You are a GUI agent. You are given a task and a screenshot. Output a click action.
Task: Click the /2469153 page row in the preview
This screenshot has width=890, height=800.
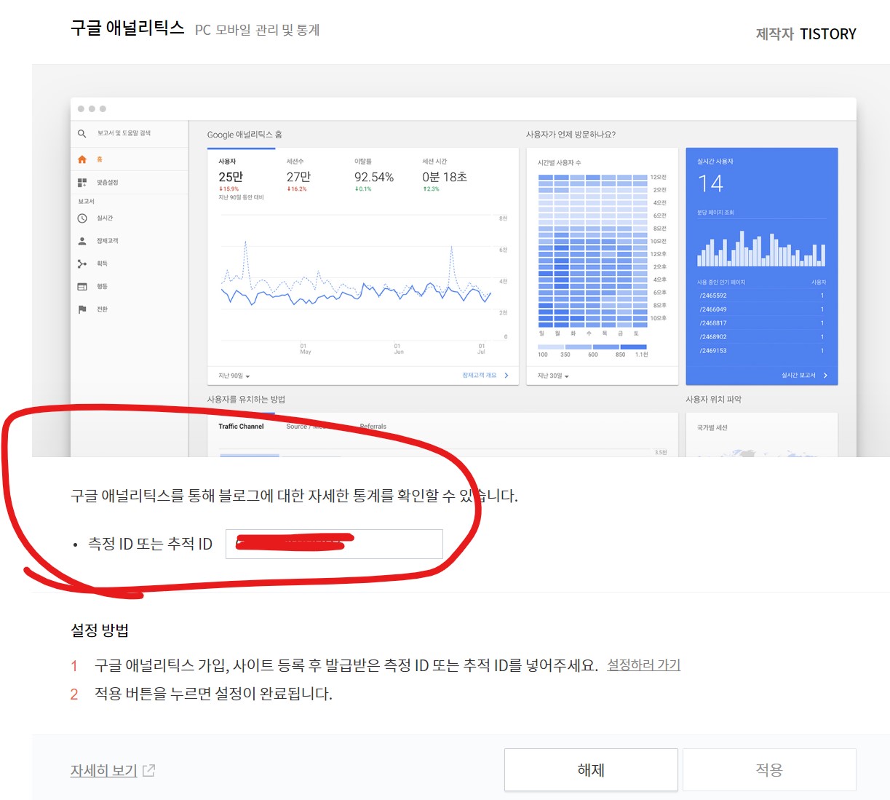point(761,351)
